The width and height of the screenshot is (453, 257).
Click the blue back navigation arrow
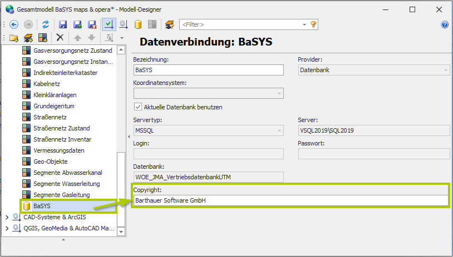tap(14, 24)
